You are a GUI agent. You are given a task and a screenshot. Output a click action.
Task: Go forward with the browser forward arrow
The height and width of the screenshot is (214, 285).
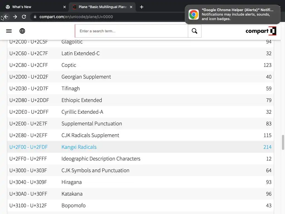pyautogui.click(x=15, y=17)
